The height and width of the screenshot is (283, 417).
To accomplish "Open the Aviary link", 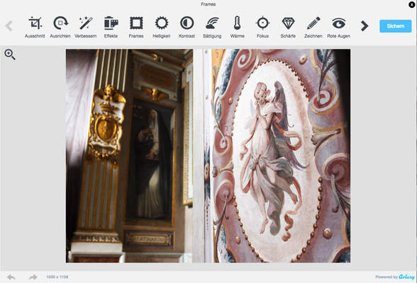I will [406, 277].
